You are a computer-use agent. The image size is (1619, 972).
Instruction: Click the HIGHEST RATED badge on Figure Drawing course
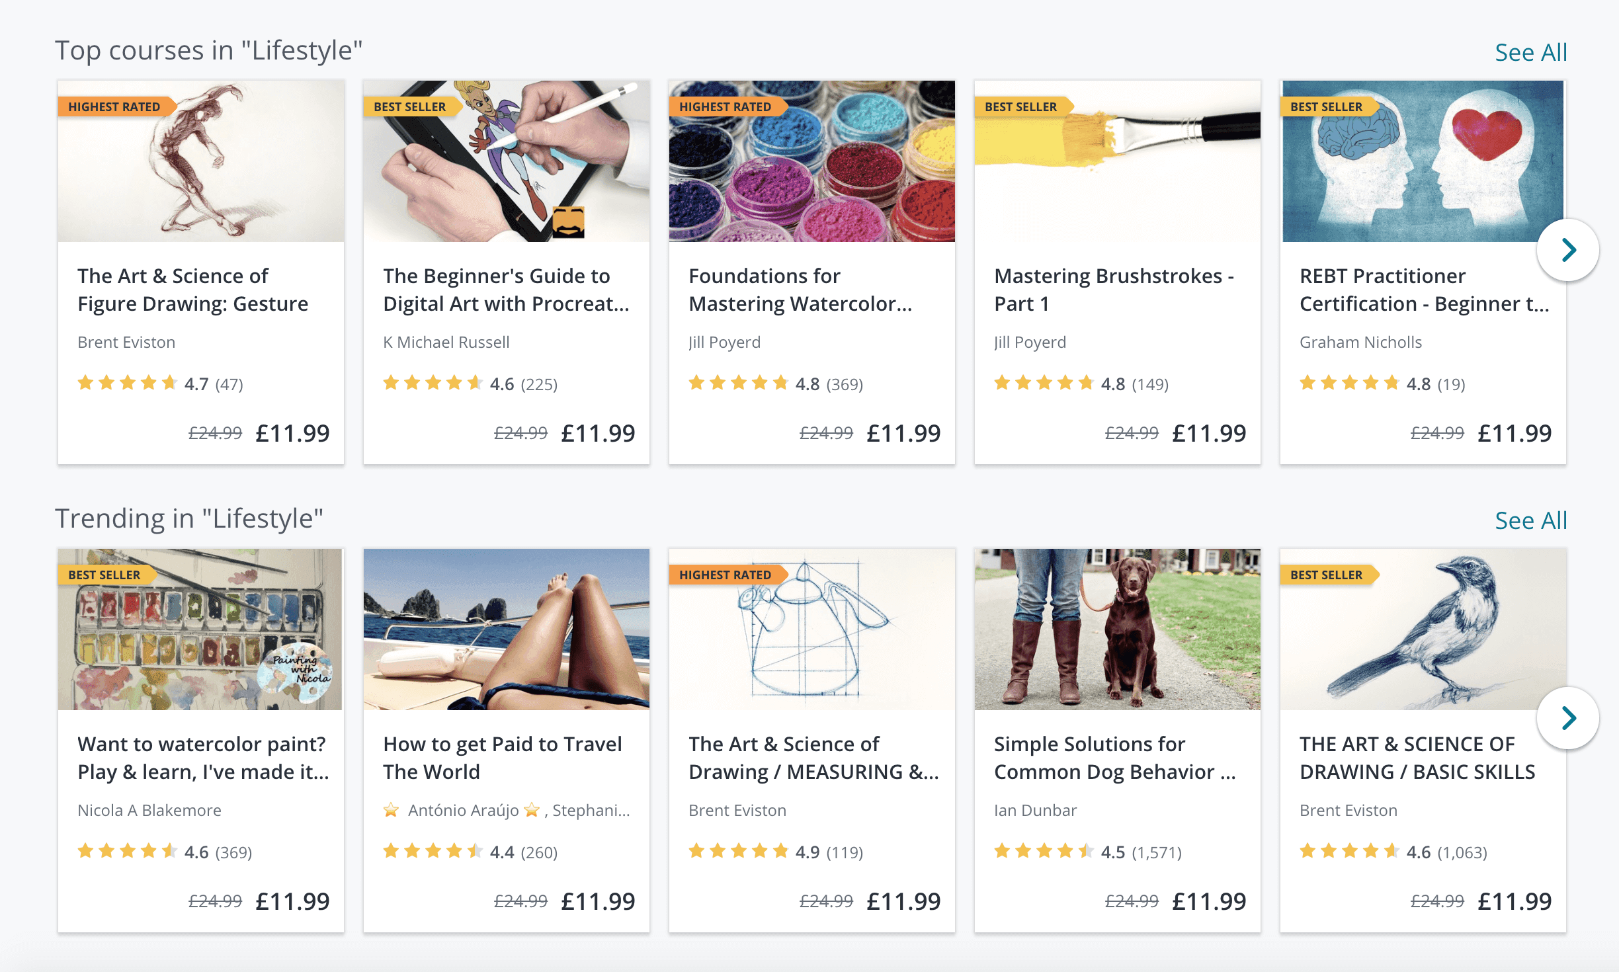pos(115,106)
